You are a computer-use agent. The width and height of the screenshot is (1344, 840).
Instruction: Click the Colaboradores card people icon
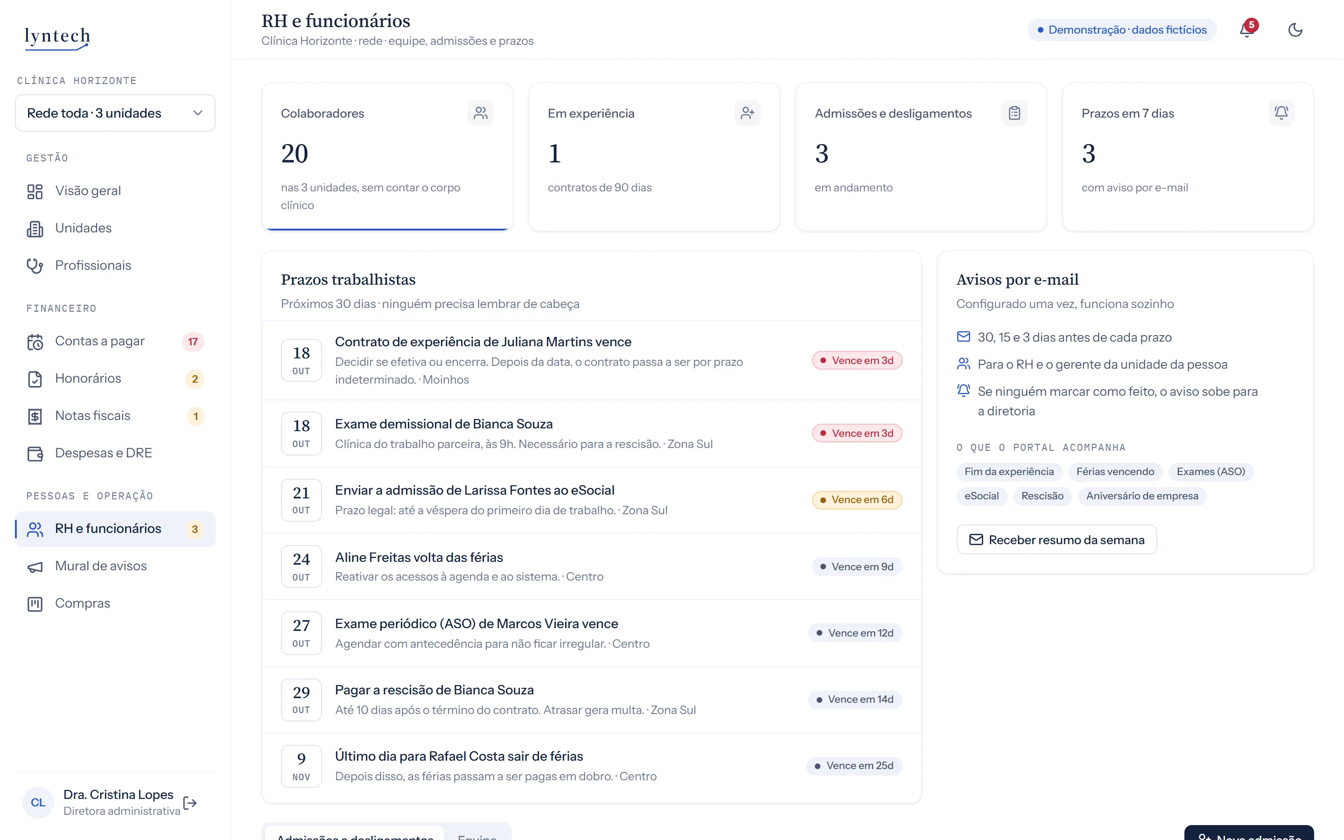(480, 113)
